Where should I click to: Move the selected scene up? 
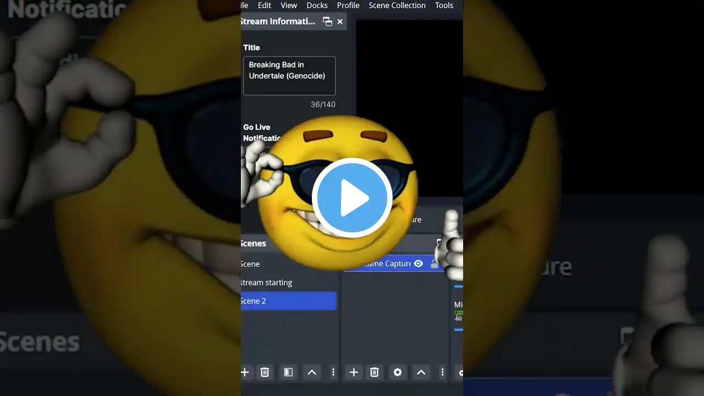tap(312, 372)
